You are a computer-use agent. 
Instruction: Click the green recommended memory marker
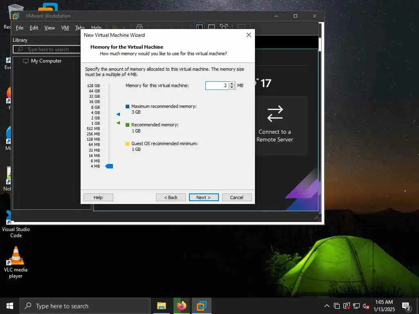[x=118, y=123]
